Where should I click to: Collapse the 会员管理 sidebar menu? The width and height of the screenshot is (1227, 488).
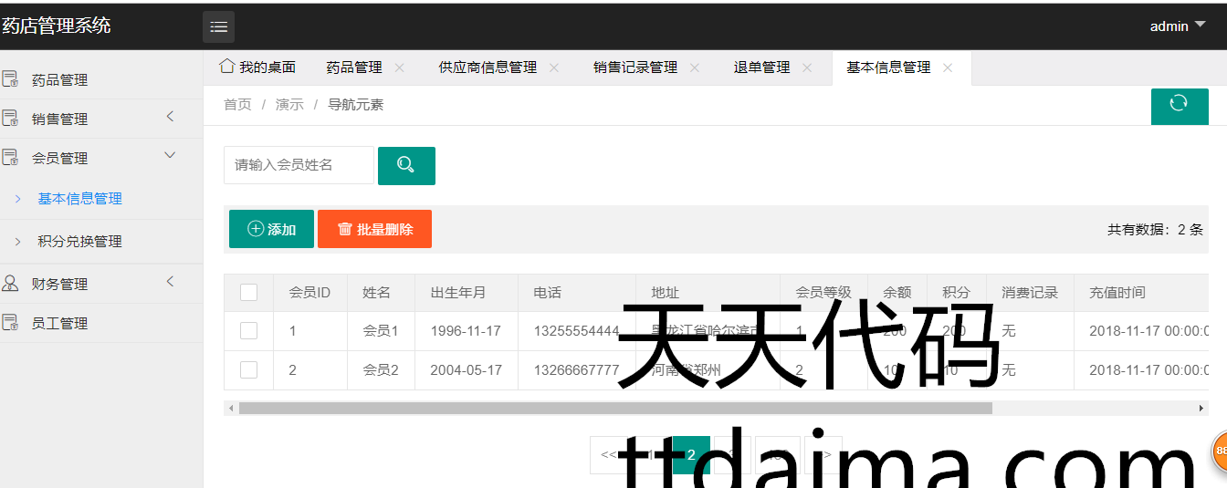pos(170,156)
